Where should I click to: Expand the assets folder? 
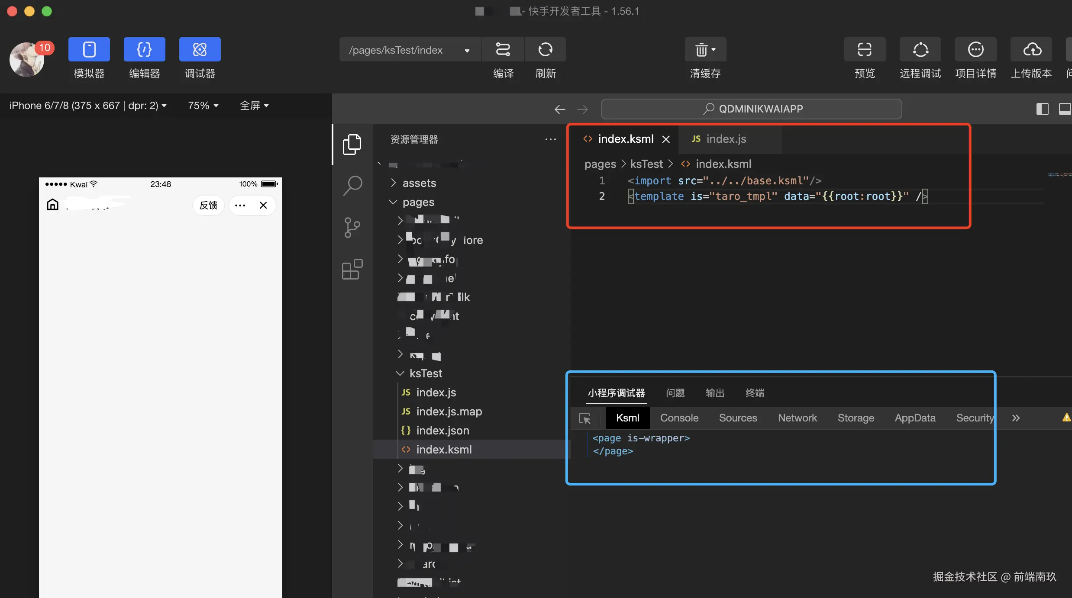(419, 183)
